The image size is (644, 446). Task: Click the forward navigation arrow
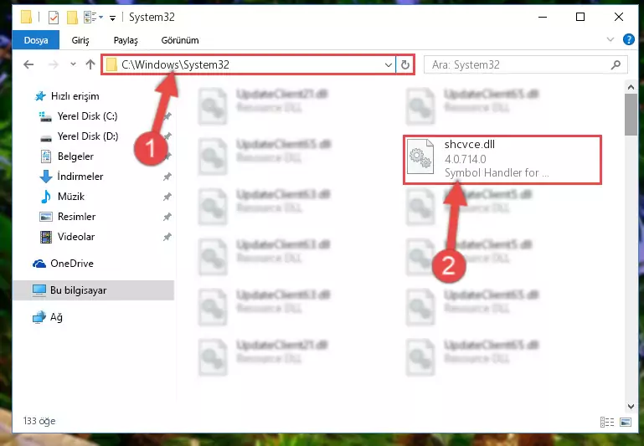pyautogui.click(x=54, y=64)
